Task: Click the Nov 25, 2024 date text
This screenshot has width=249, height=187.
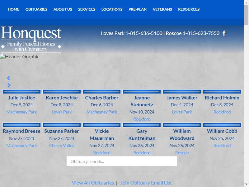Action: [x=222, y=138]
